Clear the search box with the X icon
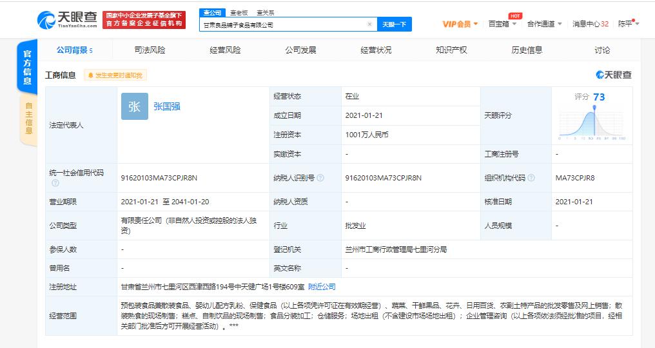 369,24
